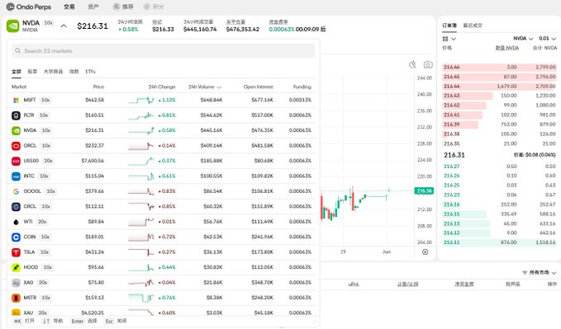Select the INTC market icon
This screenshot has width=561, height=329.
[16, 176]
